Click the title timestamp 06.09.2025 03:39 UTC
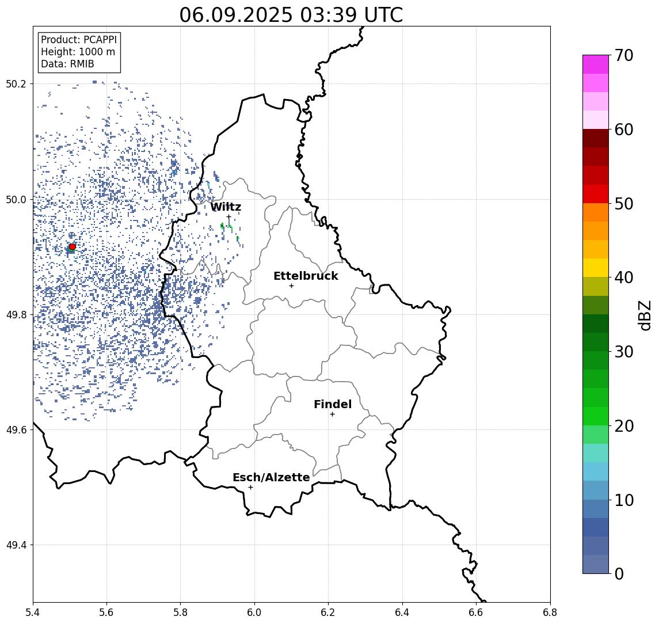Image resolution: width=659 pixels, height=624 pixels. pyautogui.click(x=291, y=15)
